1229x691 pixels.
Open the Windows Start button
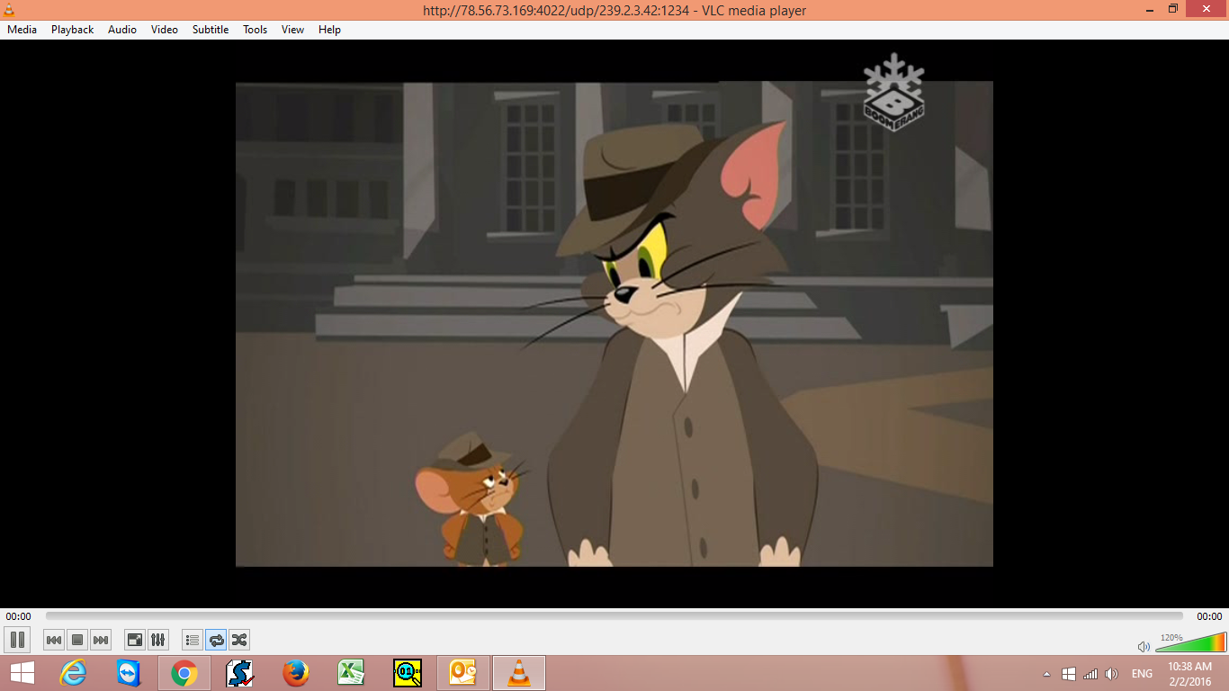point(22,673)
